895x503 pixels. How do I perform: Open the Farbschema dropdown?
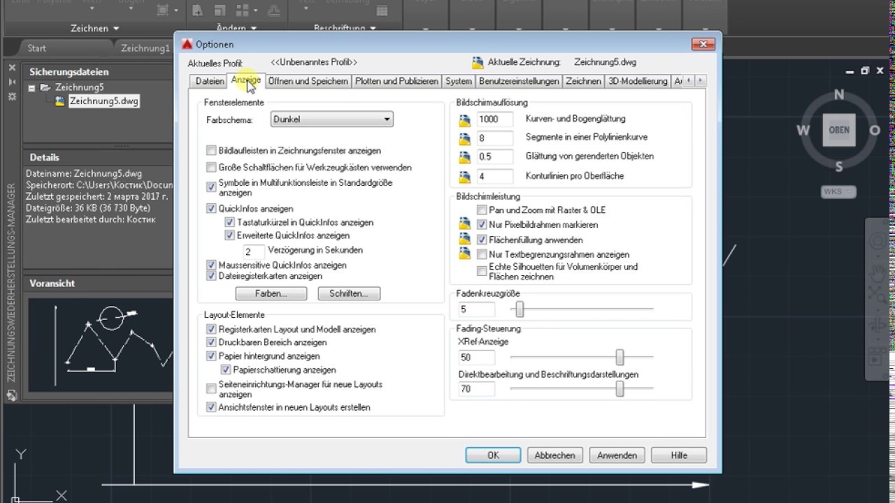point(332,119)
